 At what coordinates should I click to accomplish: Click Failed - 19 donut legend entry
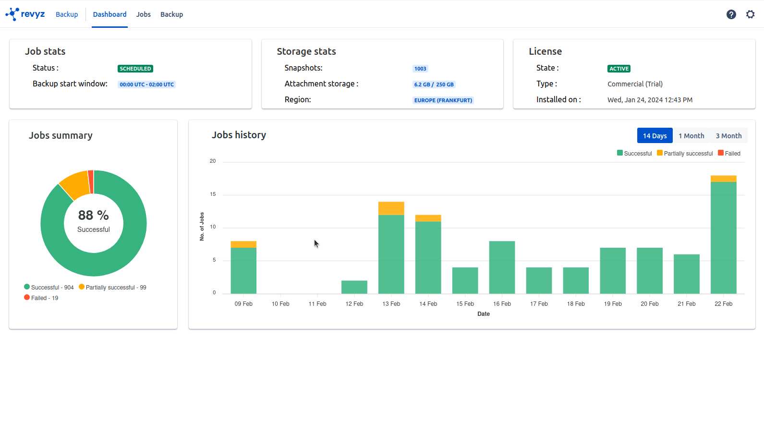click(41, 298)
